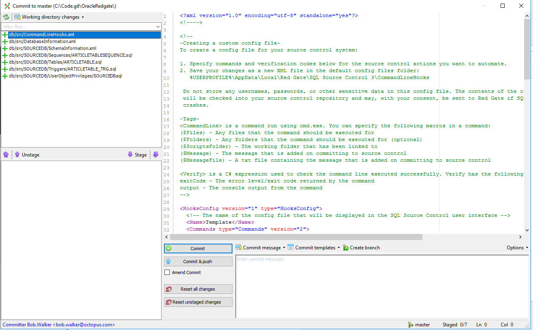The width and height of the screenshot is (533, 330).
Task: Select ARTICLETABLE_TRG.sql in the file list
Action: point(62,69)
